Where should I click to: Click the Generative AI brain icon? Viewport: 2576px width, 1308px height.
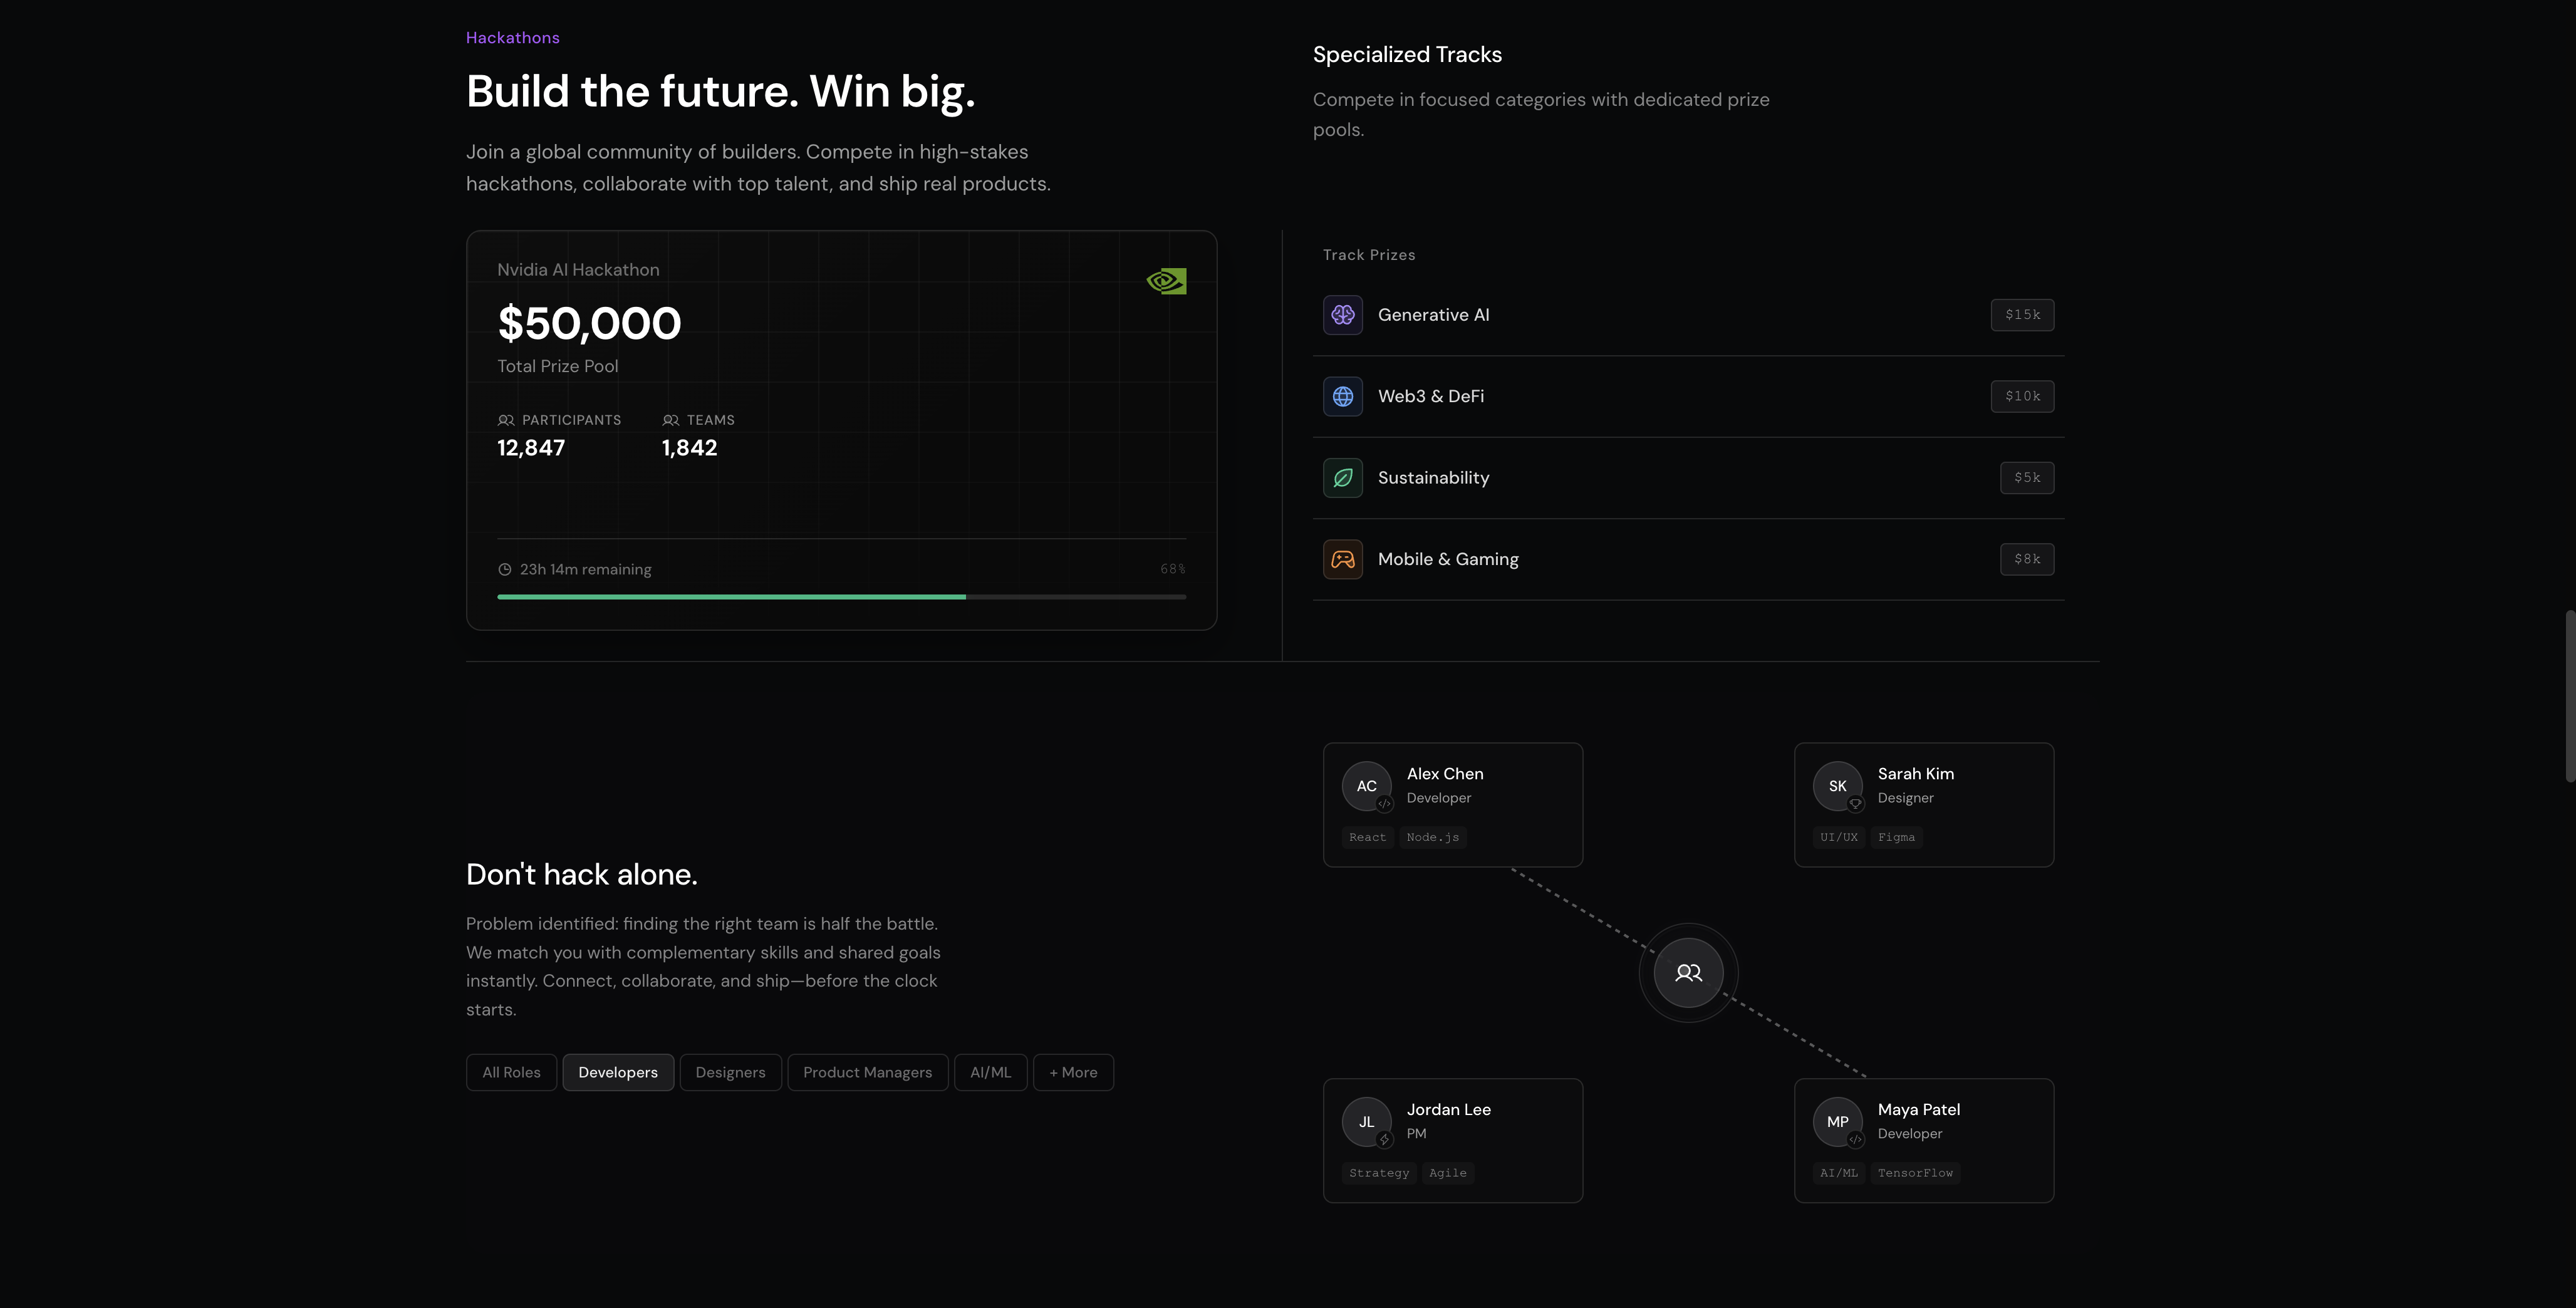tap(1343, 315)
